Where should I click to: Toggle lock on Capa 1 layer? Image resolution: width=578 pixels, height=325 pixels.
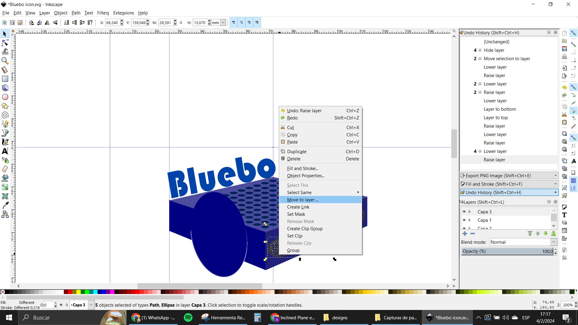[469, 220]
